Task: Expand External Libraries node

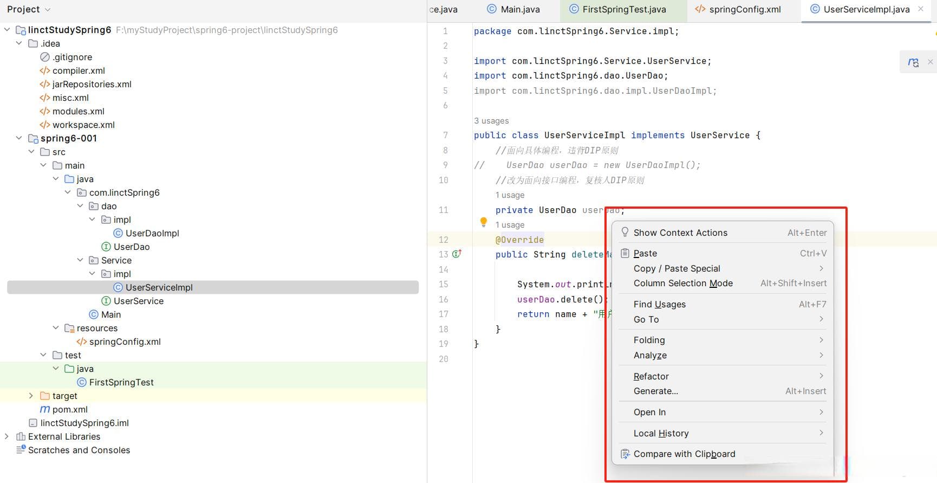Action: coord(7,436)
